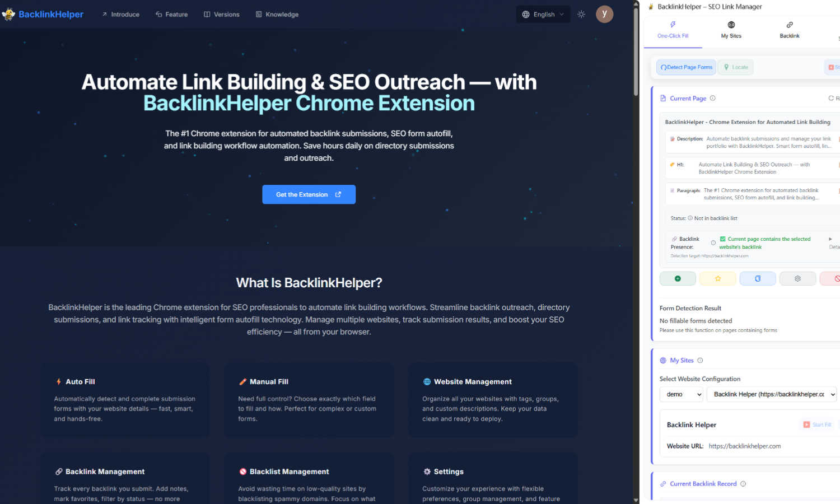Switch to the Backlink tab in side panel
The height and width of the screenshot is (504, 840).
pyautogui.click(x=789, y=30)
